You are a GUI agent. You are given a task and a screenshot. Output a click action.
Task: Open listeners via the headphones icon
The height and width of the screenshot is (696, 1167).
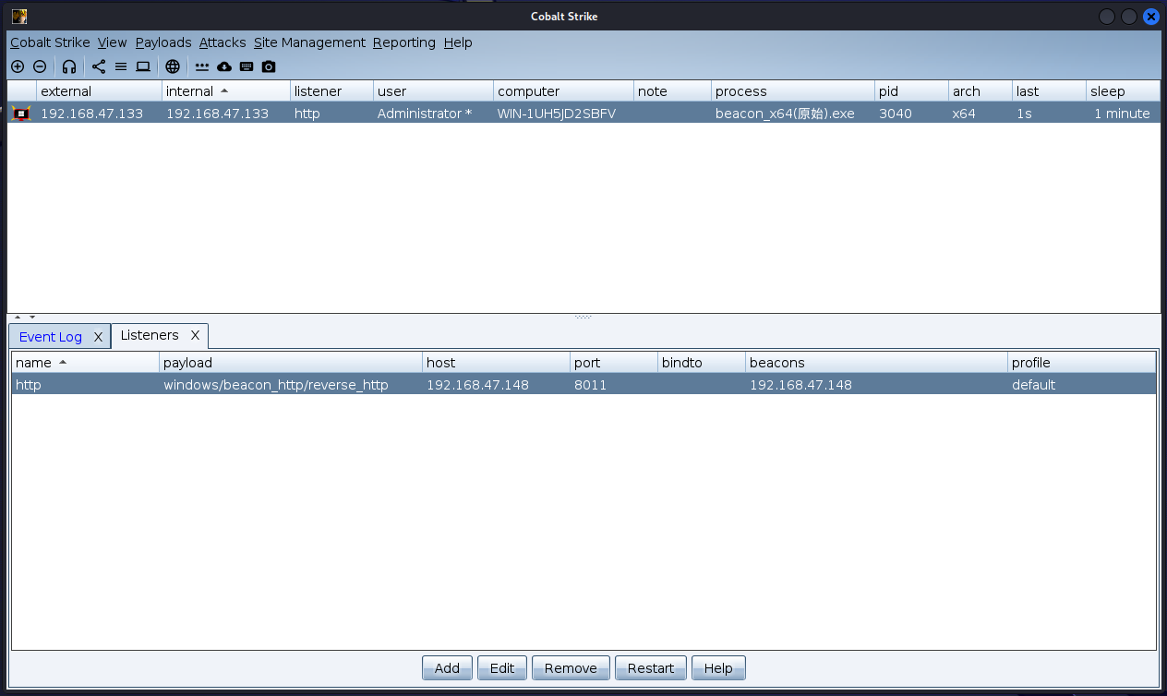click(69, 66)
